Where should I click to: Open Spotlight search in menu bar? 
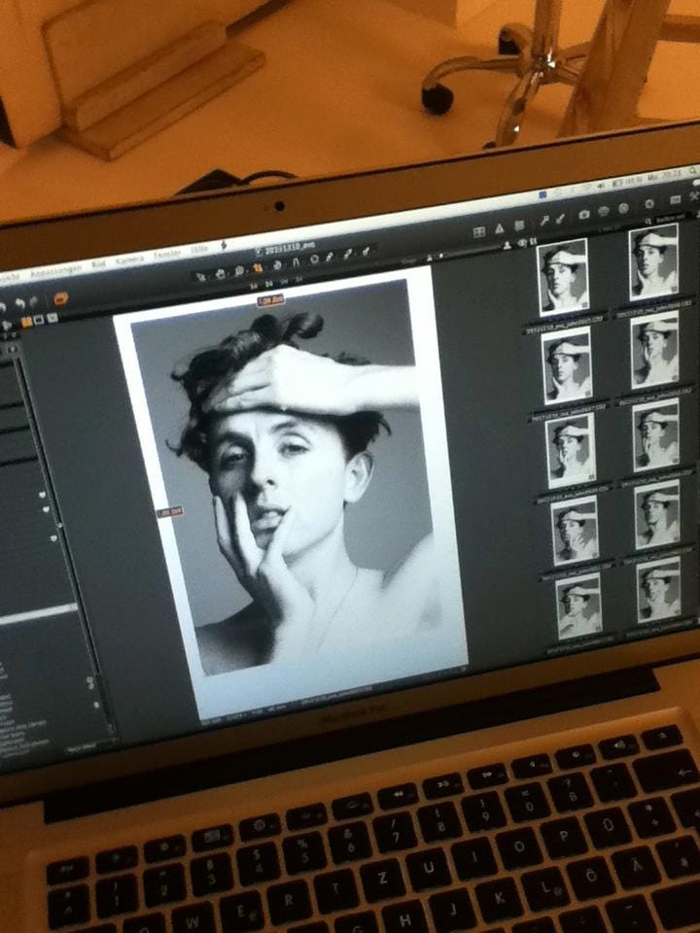click(694, 171)
